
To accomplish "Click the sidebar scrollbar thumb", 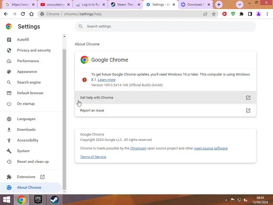I will point(64,119).
